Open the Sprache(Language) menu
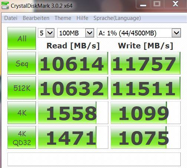187x168 pixels. point(117,18)
